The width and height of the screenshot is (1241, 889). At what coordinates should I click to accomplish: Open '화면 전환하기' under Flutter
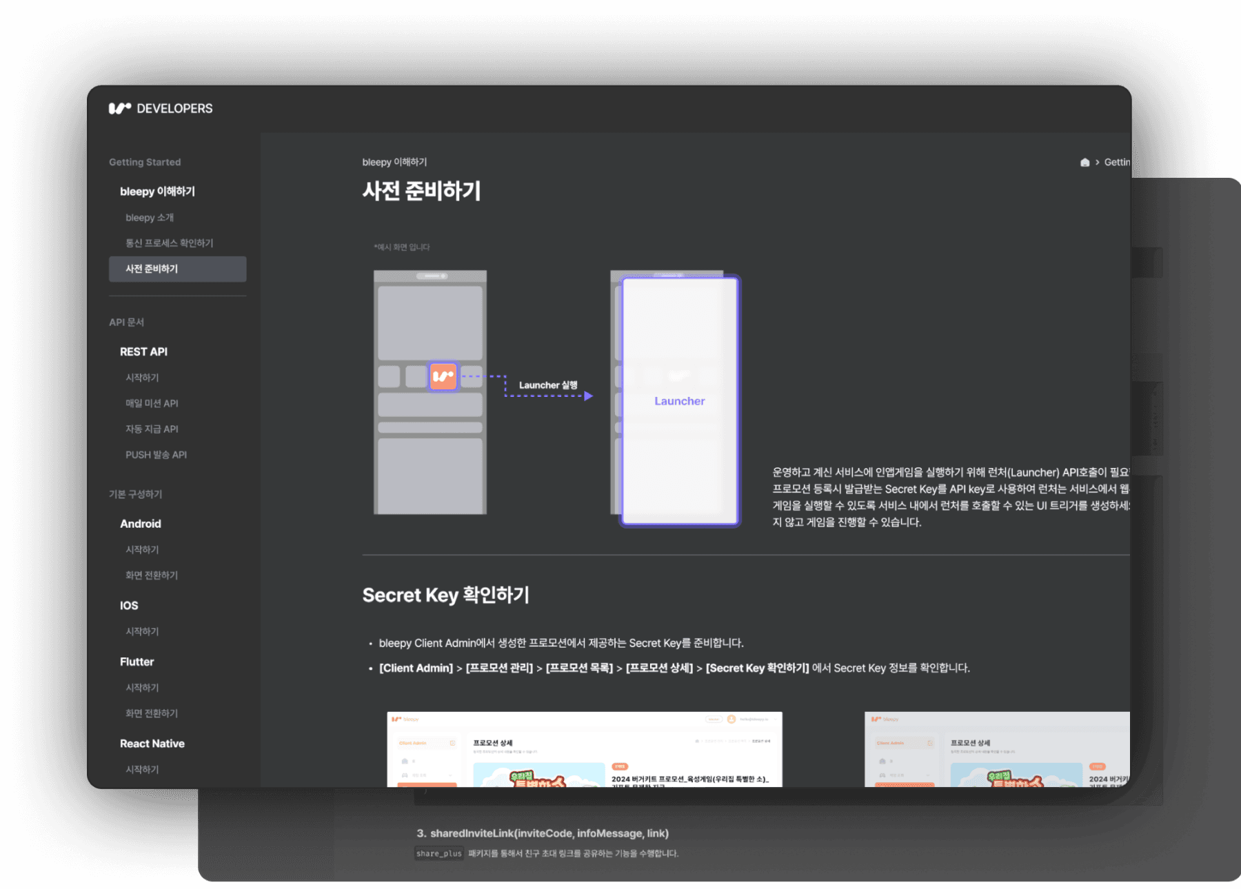pos(152,713)
